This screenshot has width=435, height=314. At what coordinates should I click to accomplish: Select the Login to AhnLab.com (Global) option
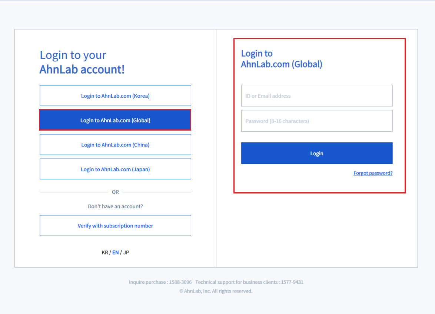pos(115,120)
